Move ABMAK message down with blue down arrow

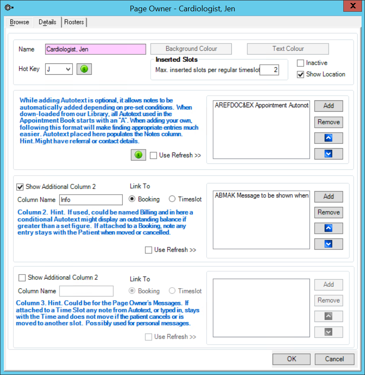[329, 244]
